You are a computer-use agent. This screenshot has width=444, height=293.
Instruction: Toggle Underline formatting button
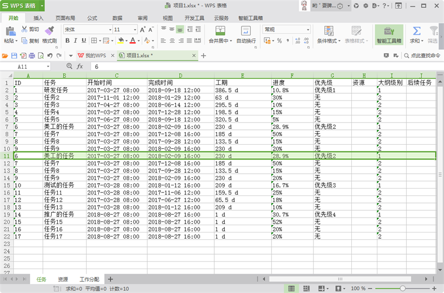coord(84,41)
